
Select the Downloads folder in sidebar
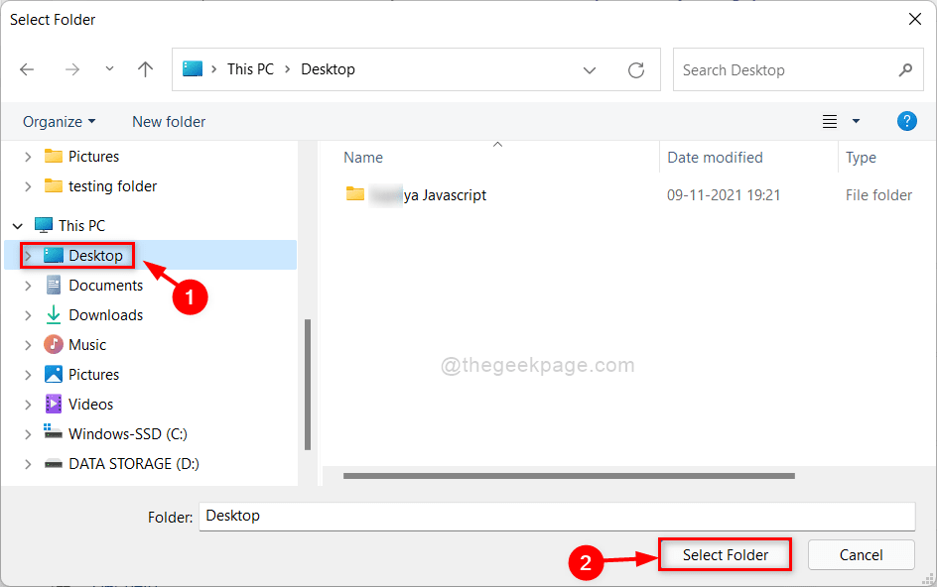105,315
